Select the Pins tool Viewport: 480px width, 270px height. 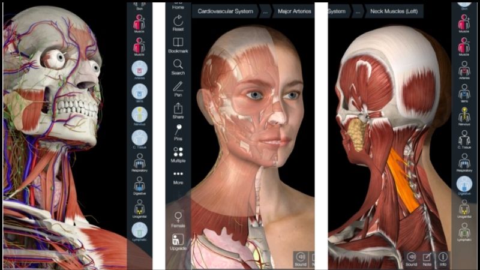178,133
